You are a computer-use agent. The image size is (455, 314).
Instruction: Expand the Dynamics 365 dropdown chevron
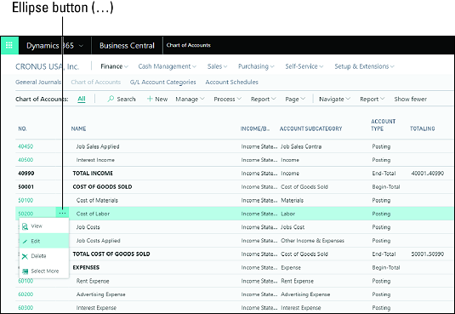(82, 46)
